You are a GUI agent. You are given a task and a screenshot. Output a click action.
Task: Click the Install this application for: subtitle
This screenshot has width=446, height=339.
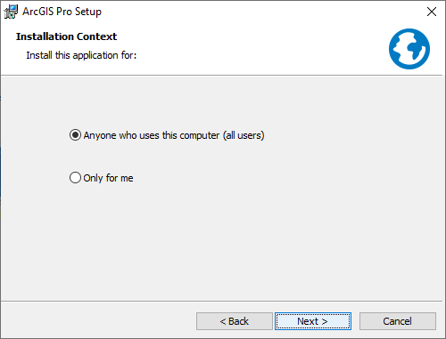(81, 55)
